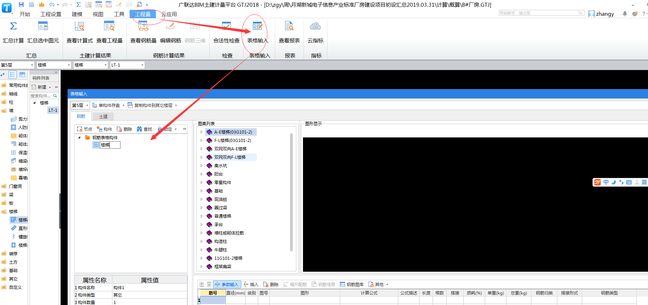Add a new 节点 in table input
648x305 pixels.
point(84,129)
